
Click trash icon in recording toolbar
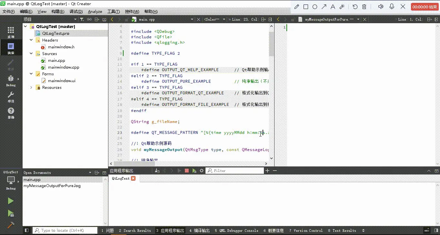tap(364, 7)
